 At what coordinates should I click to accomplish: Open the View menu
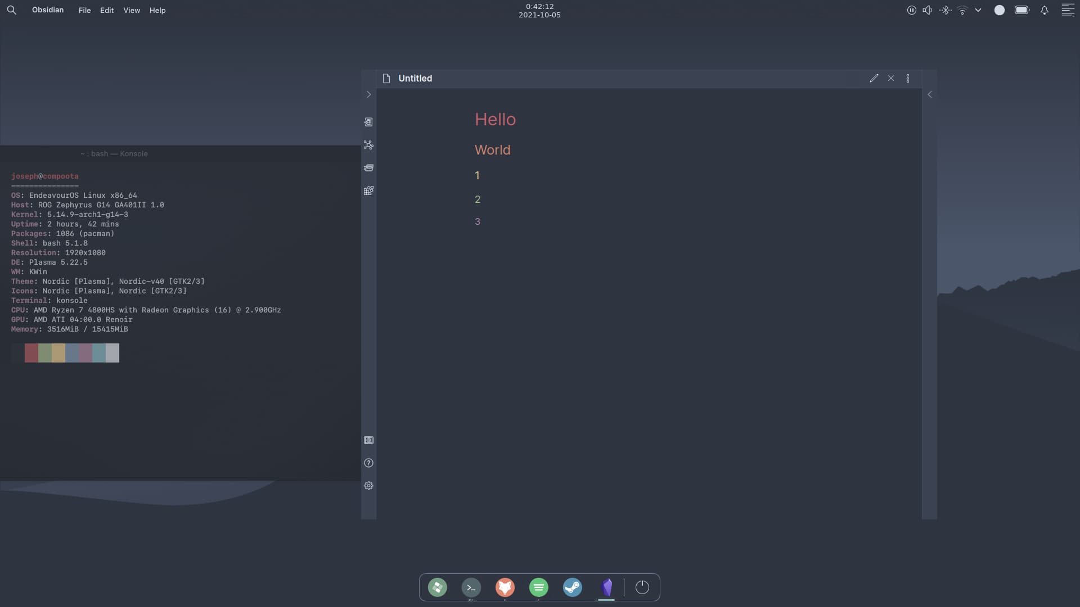point(132,10)
